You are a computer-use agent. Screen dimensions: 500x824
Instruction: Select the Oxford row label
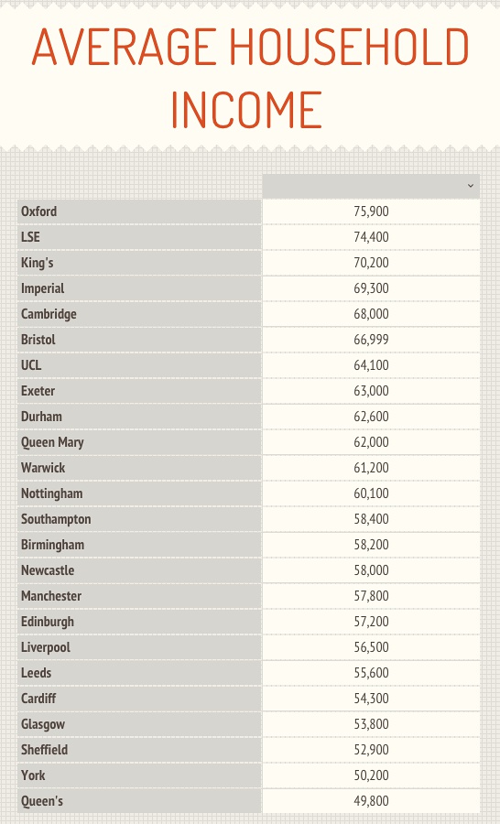tap(139, 211)
